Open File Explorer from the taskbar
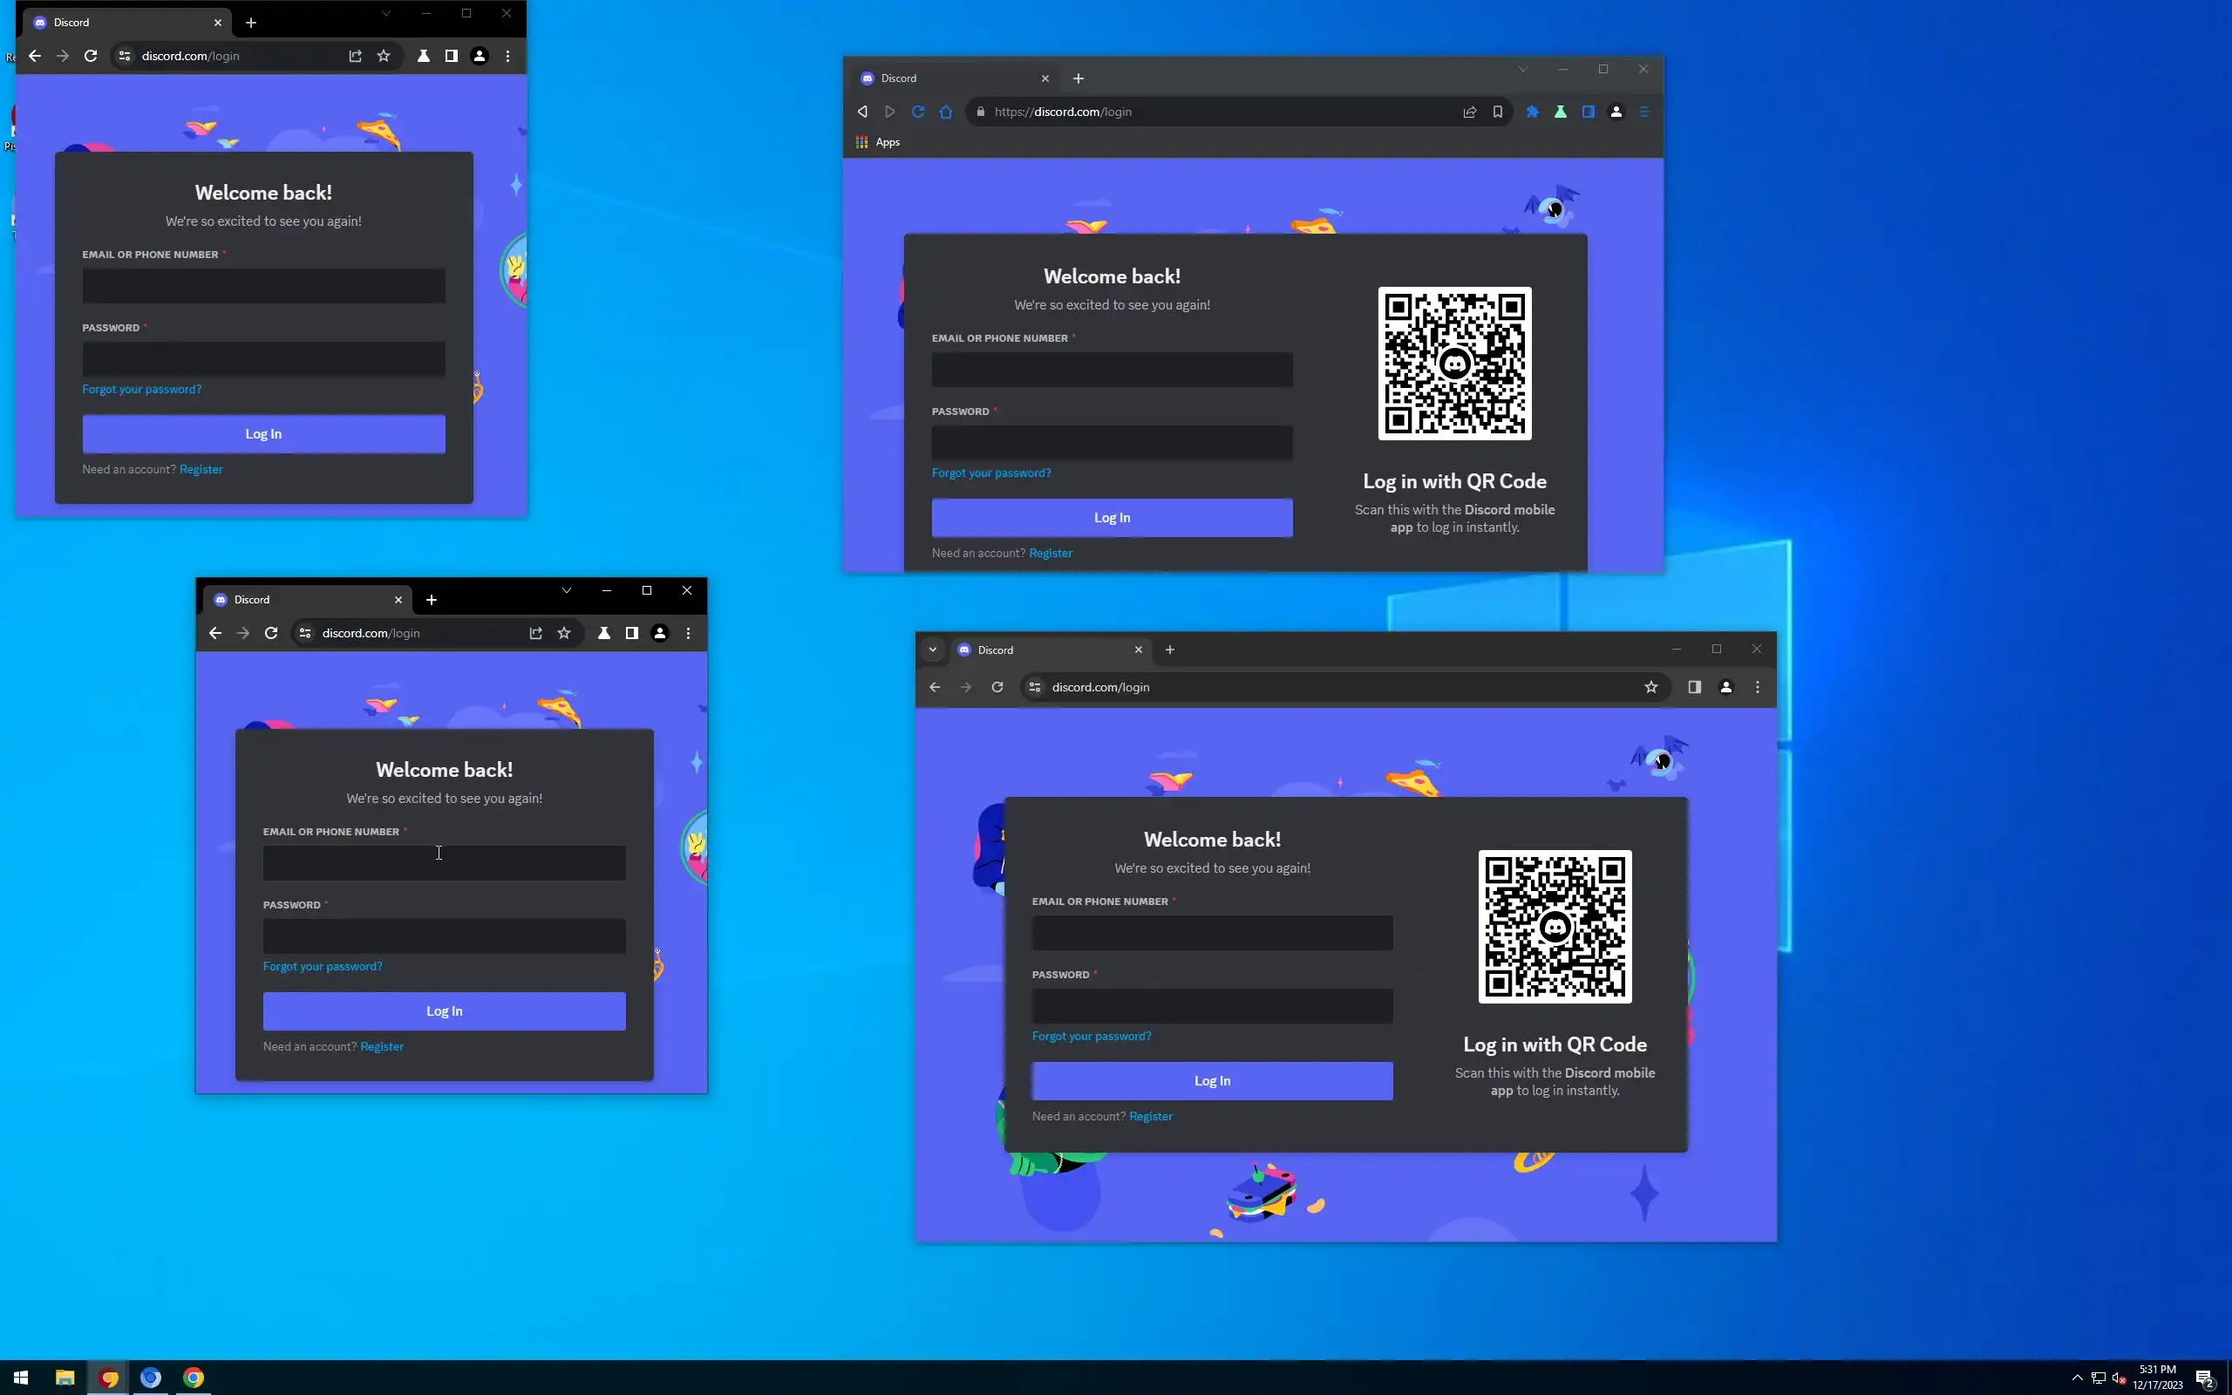 point(65,1378)
